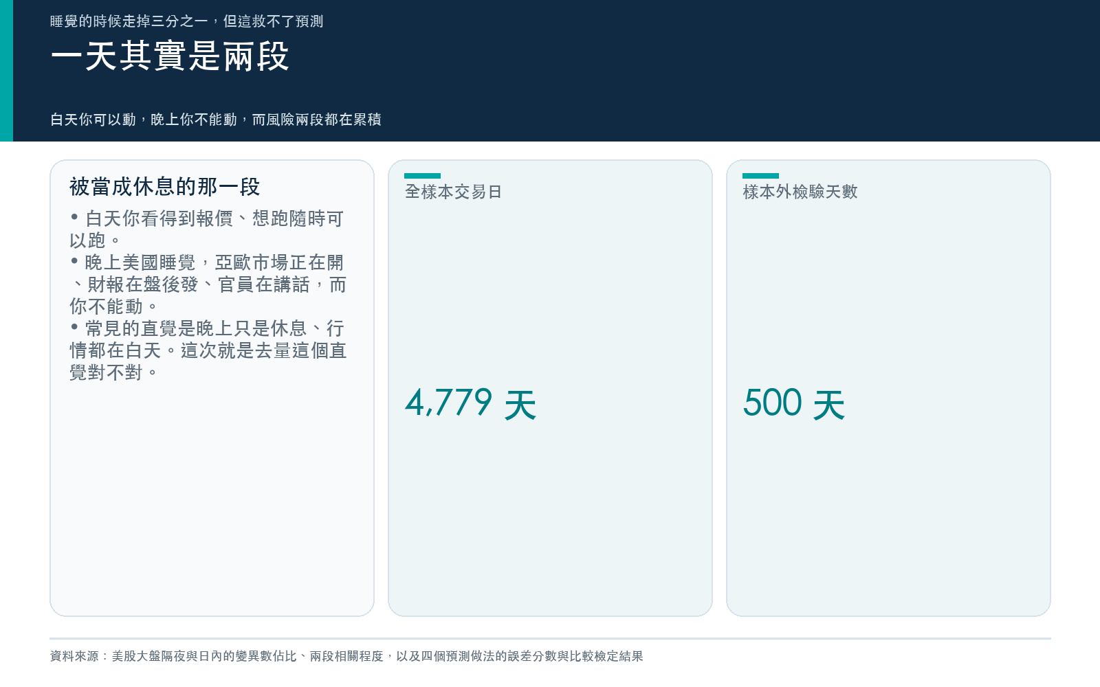Click the slide title 一天其實是兩段
Viewport: 1100px width, 687px height.
click(170, 56)
